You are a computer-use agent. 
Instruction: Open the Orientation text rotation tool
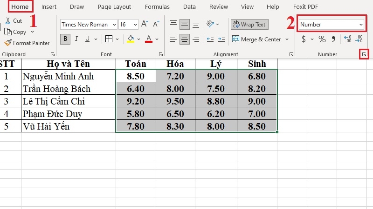coord(210,24)
